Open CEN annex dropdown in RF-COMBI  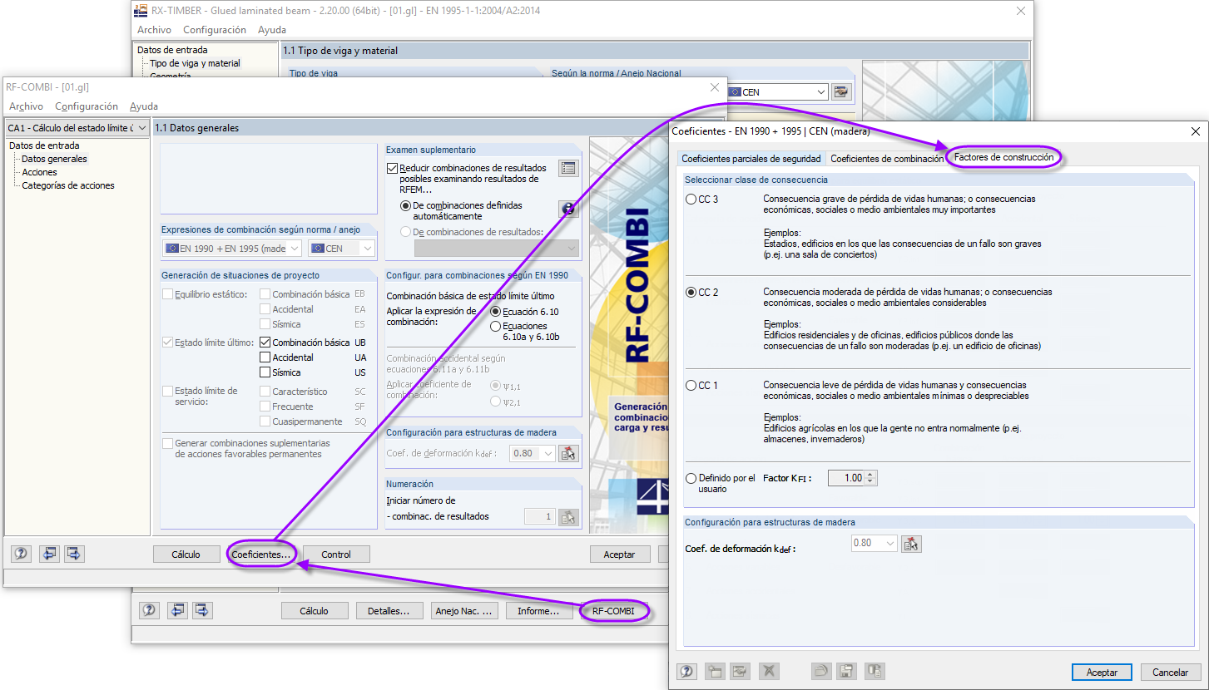[342, 249]
